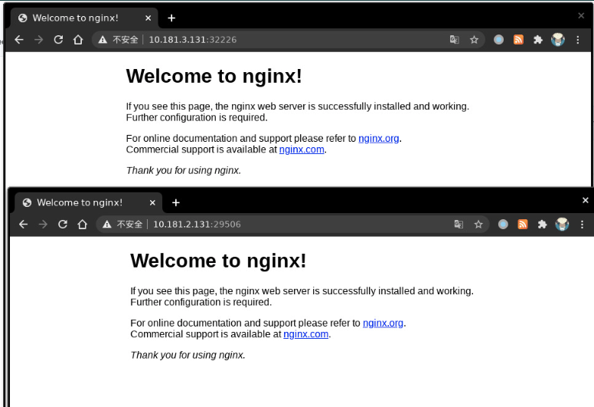Select the Welcome to nginx tab in the 10.181.2.131 window
Viewport: 594px width, 407px height.
88,202
